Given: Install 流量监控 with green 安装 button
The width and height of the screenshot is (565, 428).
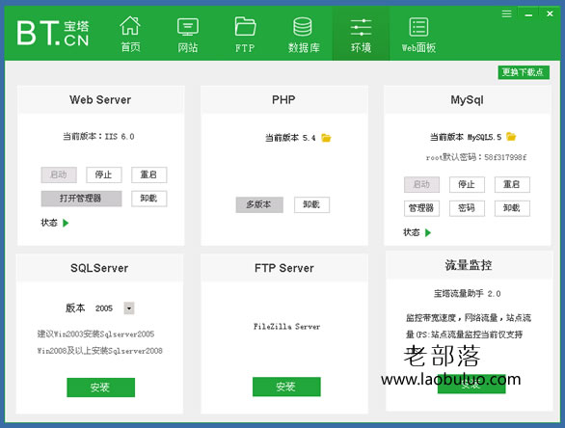Looking at the screenshot, I should (471, 385).
